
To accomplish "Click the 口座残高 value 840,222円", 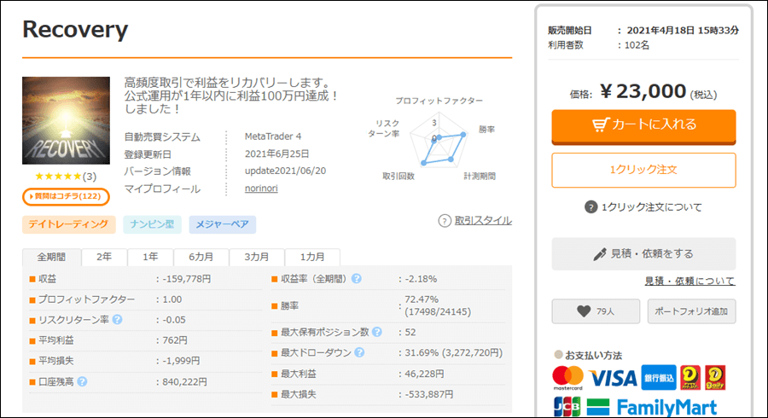I will click(x=184, y=381).
